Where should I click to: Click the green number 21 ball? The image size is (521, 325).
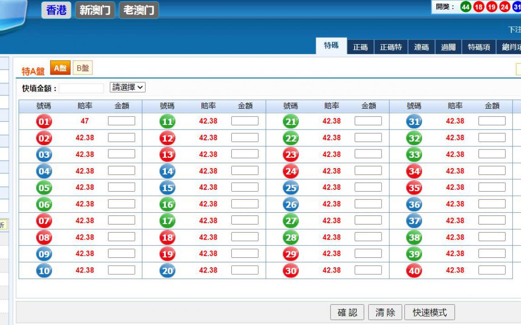tap(291, 122)
